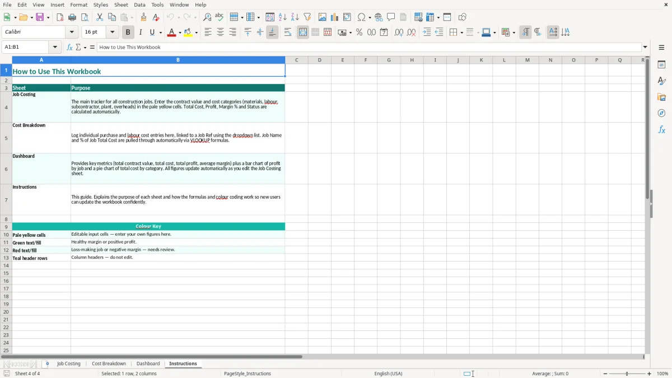Select column B header
The width and height of the screenshot is (672, 378).
click(x=178, y=60)
